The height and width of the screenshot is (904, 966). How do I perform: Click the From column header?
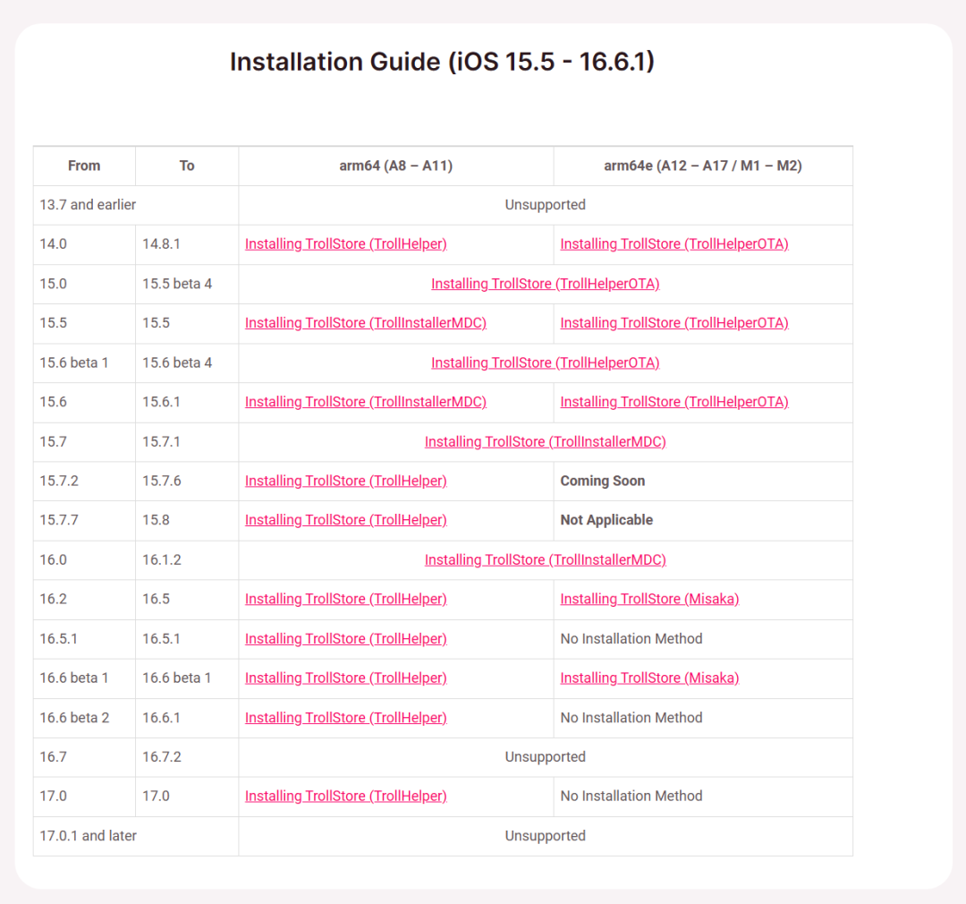pyautogui.click(x=84, y=166)
